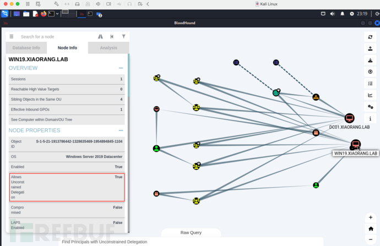Select the orange OU node
The image size is (380, 246).
pyautogui.click(x=316, y=97)
